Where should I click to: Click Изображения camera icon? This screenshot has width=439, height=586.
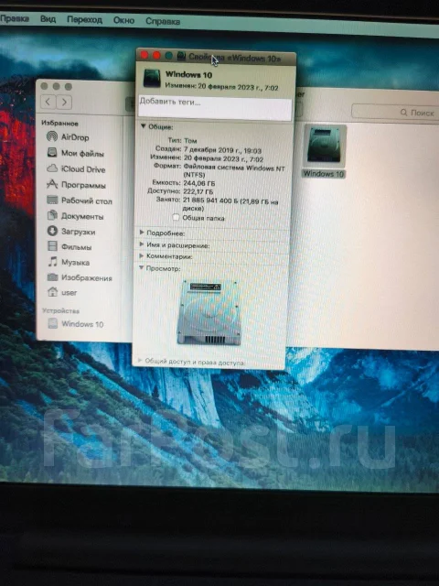click(x=52, y=277)
